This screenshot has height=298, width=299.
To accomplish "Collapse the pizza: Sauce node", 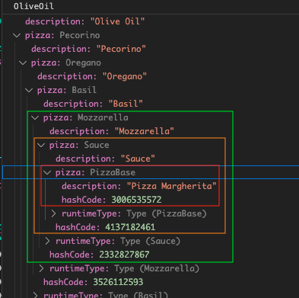I will (x=41, y=145).
